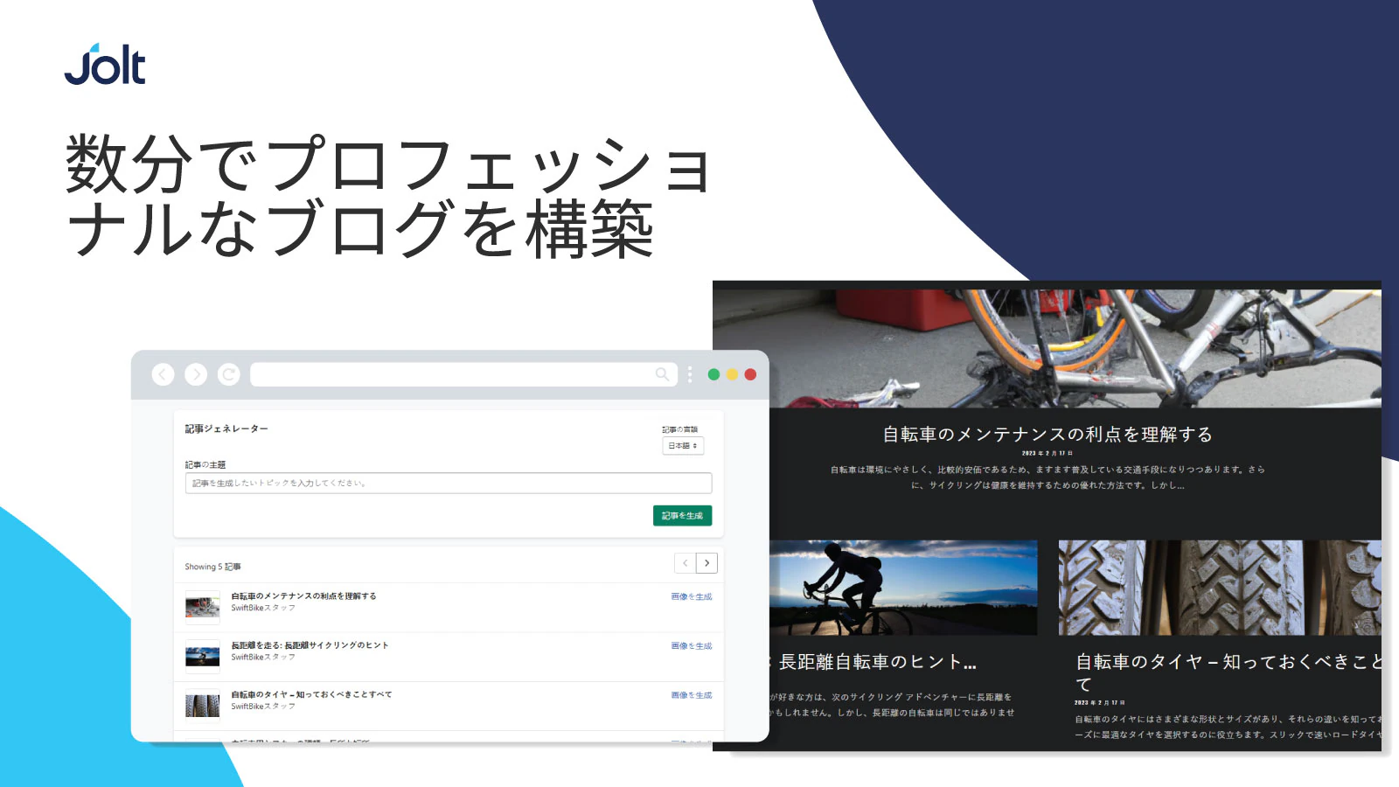The width and height of the screenshot is (1399, 787).
Task: Click hero post excerpt 自転車は環境にやさしく
Action: click(1048, 477)
